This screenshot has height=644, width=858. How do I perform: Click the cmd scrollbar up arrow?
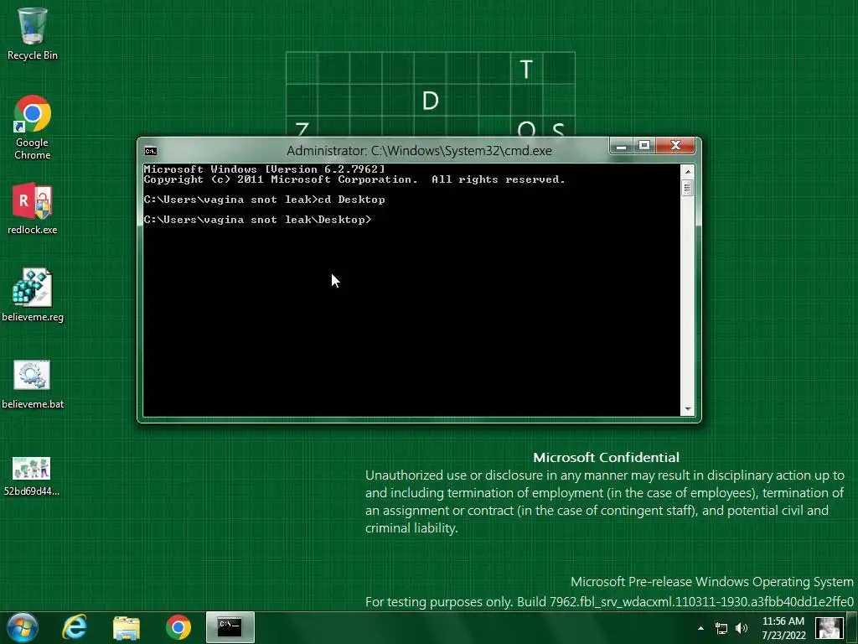point(688,171)
